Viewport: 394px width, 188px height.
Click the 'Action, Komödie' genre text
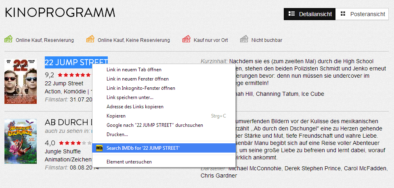65,91
